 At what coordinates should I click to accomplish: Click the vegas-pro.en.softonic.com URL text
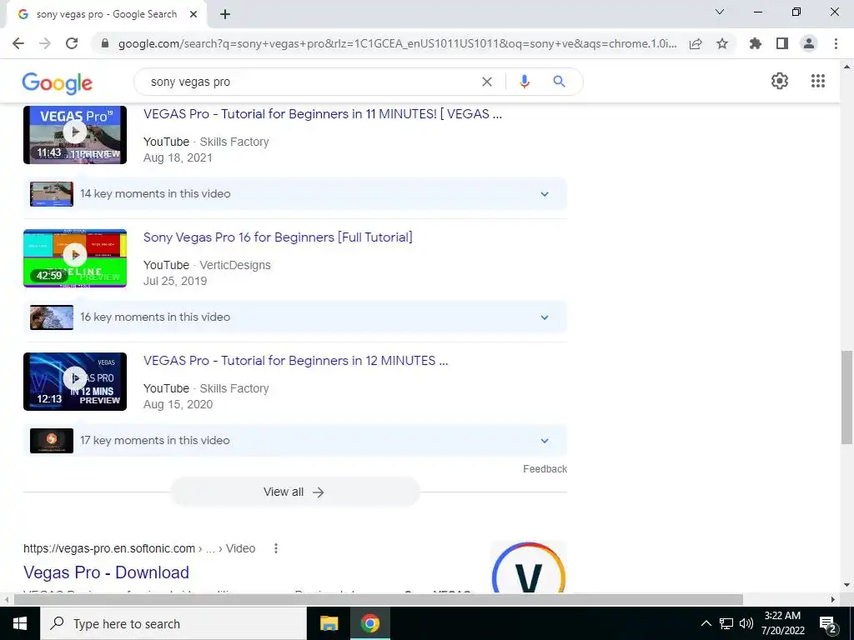(x=109, y=548)
